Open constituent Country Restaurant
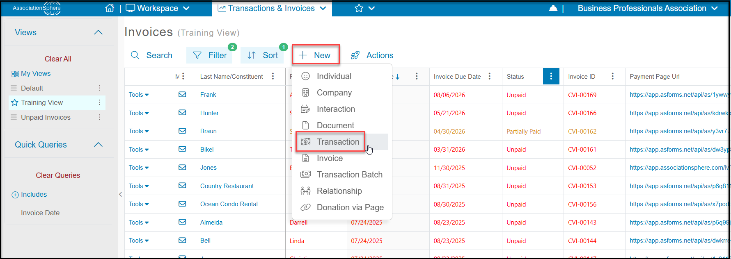The height and width of the screenshot is (259, 731). point(227,186)
